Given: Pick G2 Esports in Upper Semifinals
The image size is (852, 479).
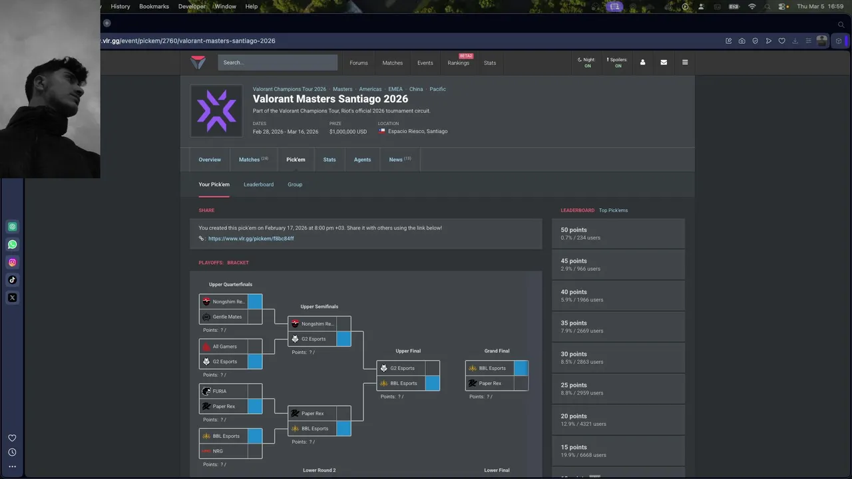Looking at the screenshot, I should pyautogui.click(x=319, y=339).
